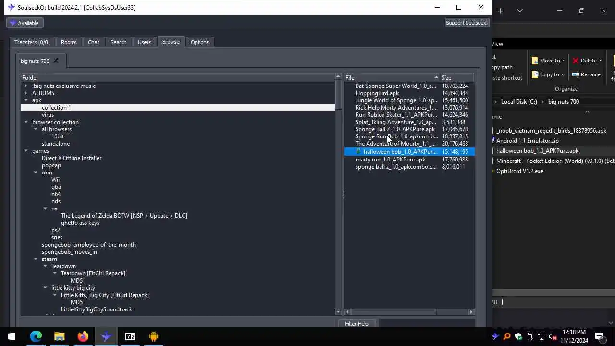Screen dimensions: 615x346
Task: Close the big nuts 700 browse tab
Action: click(56, 61)
